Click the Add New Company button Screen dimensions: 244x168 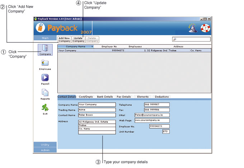(x=65, y=39)
